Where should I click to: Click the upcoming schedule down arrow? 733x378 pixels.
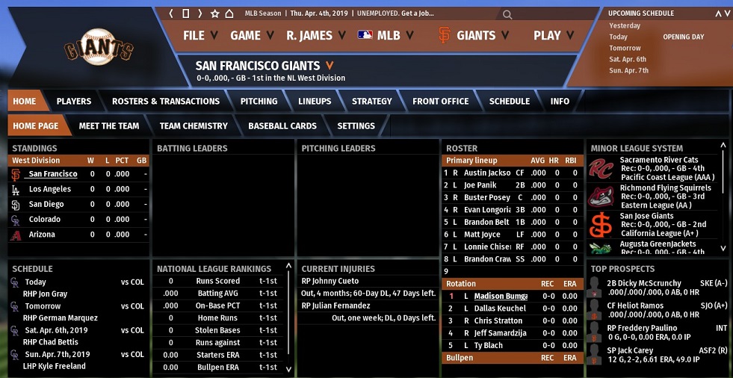point(726,13)
